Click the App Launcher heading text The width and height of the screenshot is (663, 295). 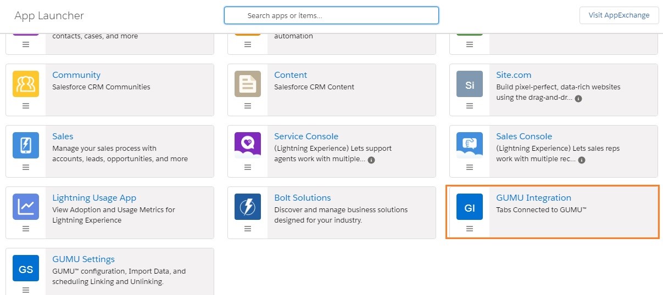(x=49, y=16)
